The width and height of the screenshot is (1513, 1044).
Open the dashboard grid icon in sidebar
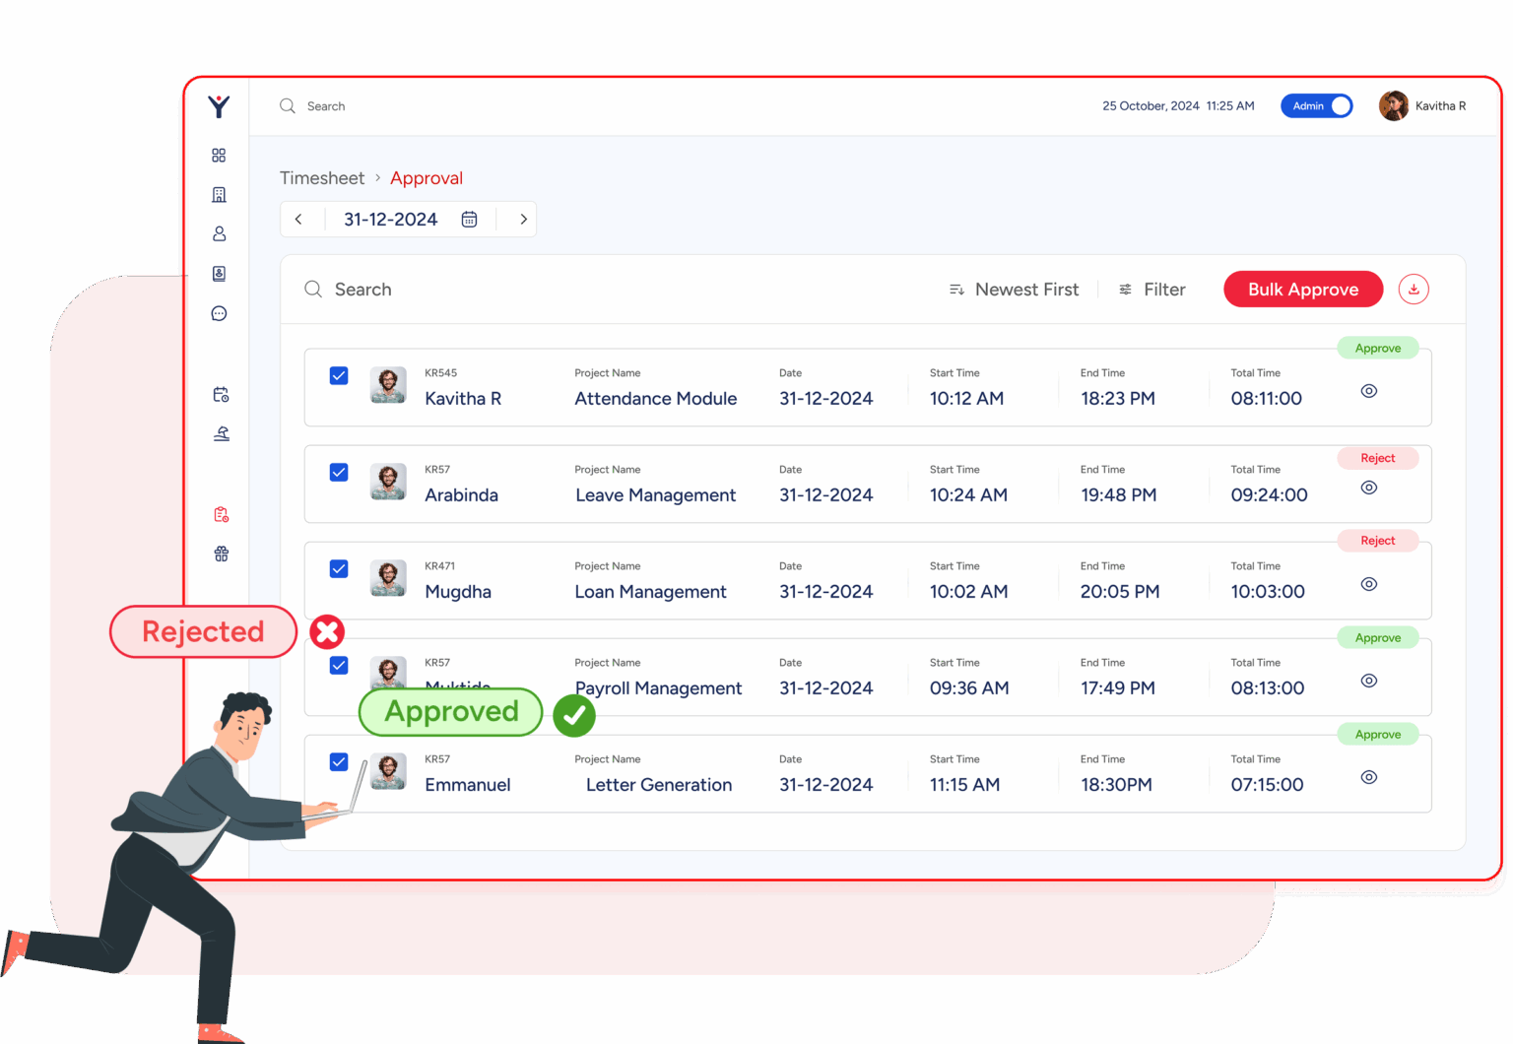coord(219,155)
